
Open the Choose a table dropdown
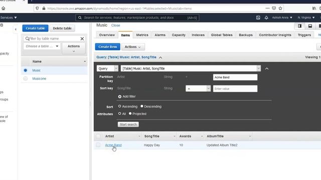[42, 46]
